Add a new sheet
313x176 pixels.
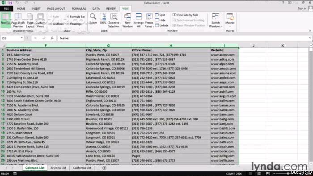104,168
